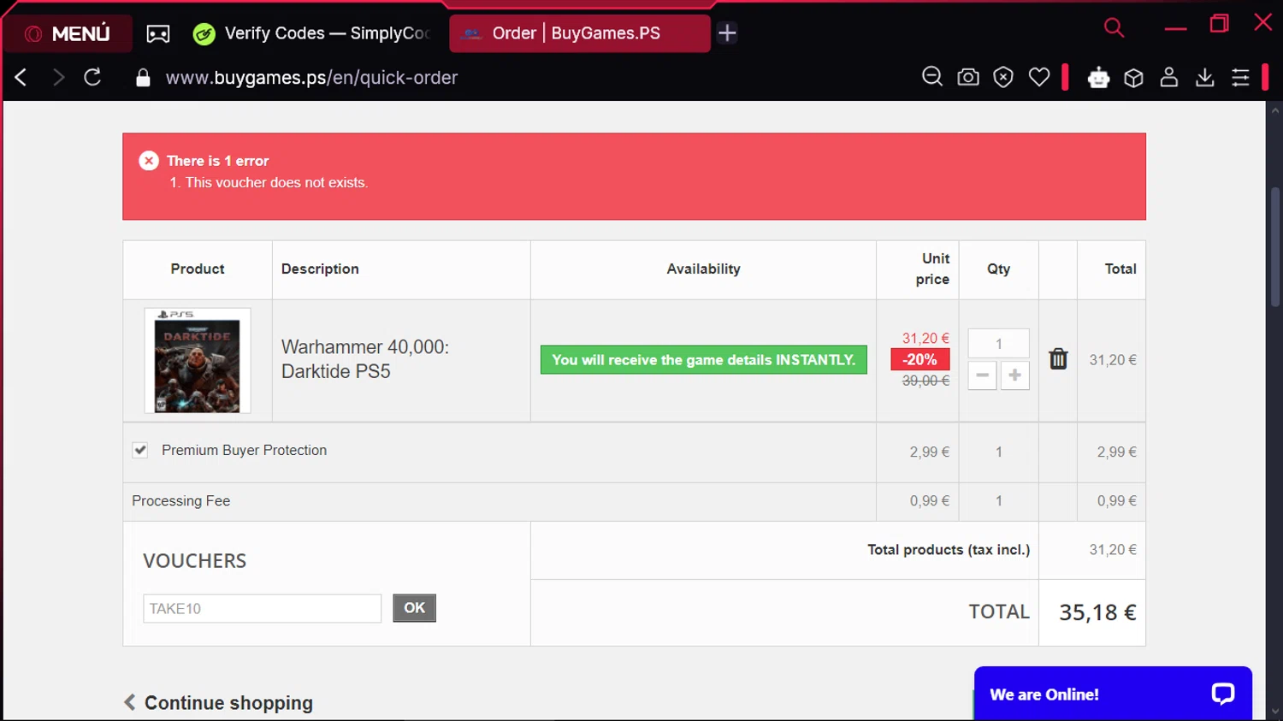The image size is (1283, 721).
Task: Click the scrollbar up arrow
Action: (1275, 110)
